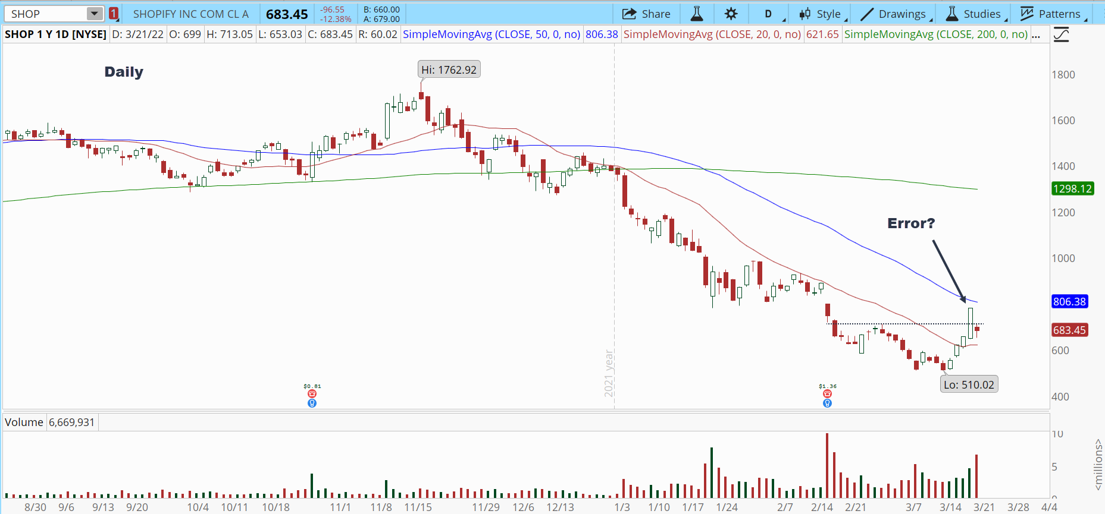Viewport: 1105px width, 514px height.
Task: Click the R: 60.02 range readout
Action: click(x=378, y=34)
